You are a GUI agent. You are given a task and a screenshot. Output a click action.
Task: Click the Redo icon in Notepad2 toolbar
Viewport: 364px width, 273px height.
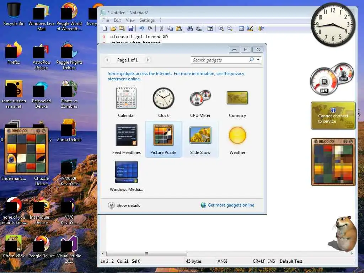point(150,28)
